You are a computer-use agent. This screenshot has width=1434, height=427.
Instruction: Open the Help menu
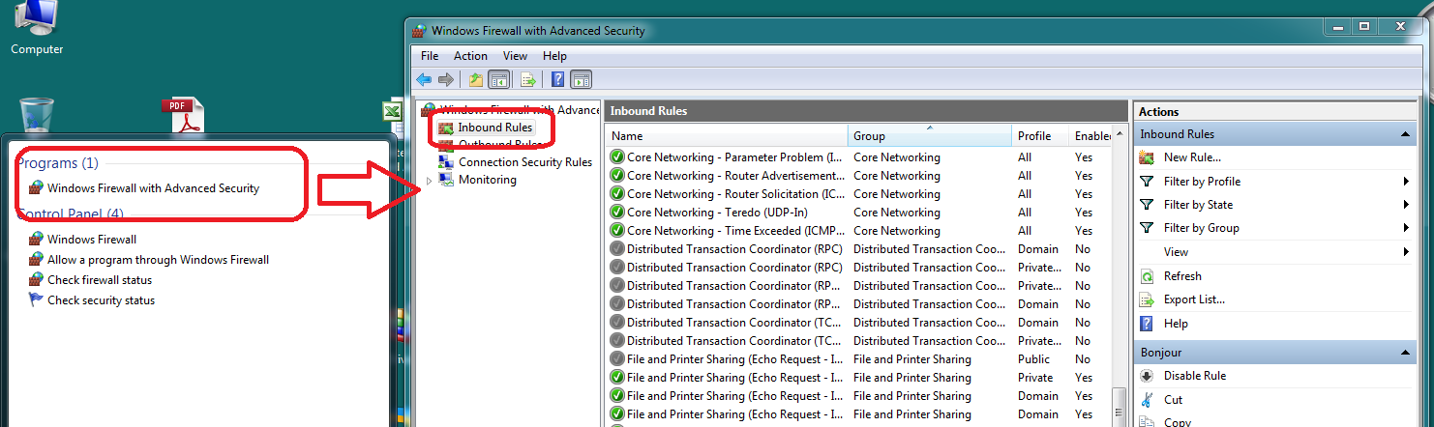[x=554, y=56]
